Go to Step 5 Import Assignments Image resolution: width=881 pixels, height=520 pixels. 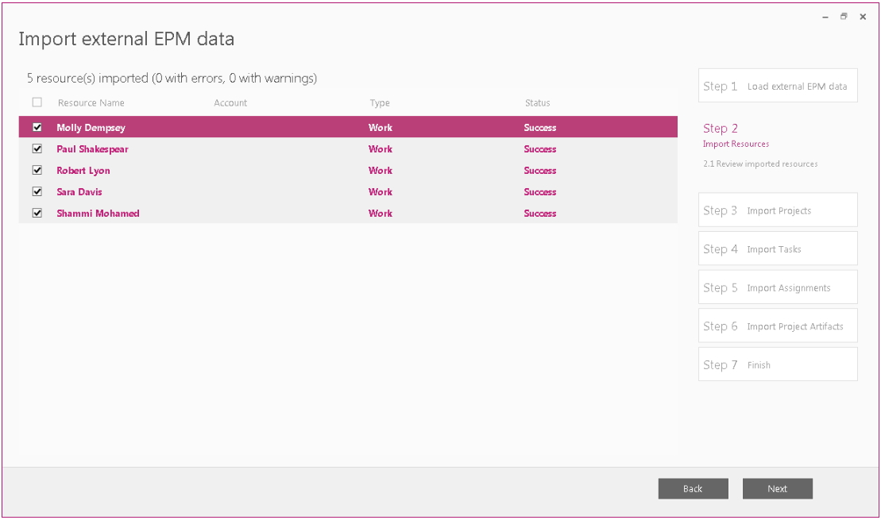click(778, 287)
